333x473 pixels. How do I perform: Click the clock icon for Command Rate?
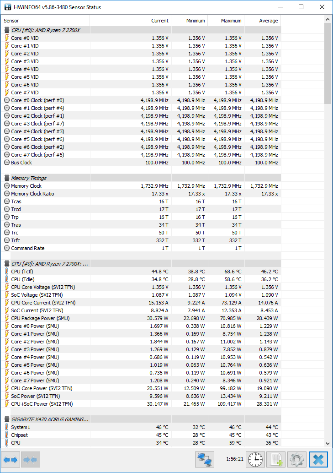(x=7, y=248)
